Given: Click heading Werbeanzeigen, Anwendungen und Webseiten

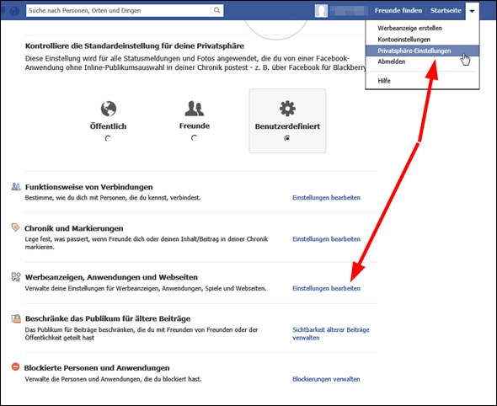Looking at the screenshot, I should click(x=111, y=277).
